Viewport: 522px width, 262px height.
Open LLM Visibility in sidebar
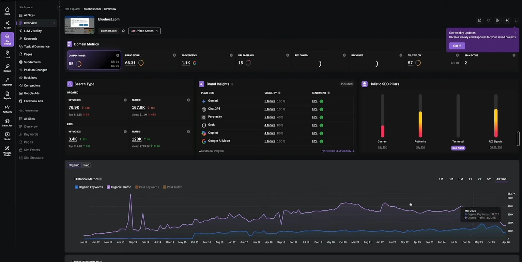pos(33,31)
